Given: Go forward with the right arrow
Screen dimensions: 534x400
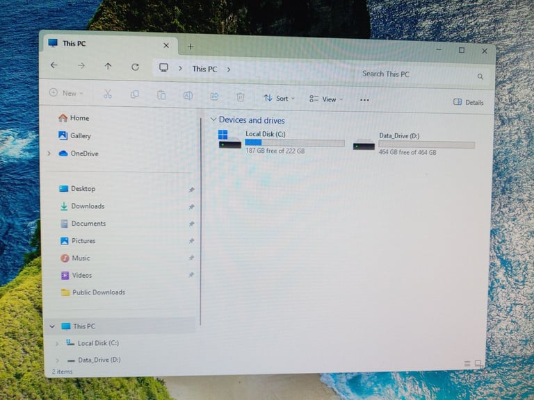Looking at the screenshot, I should pos(81,65).
